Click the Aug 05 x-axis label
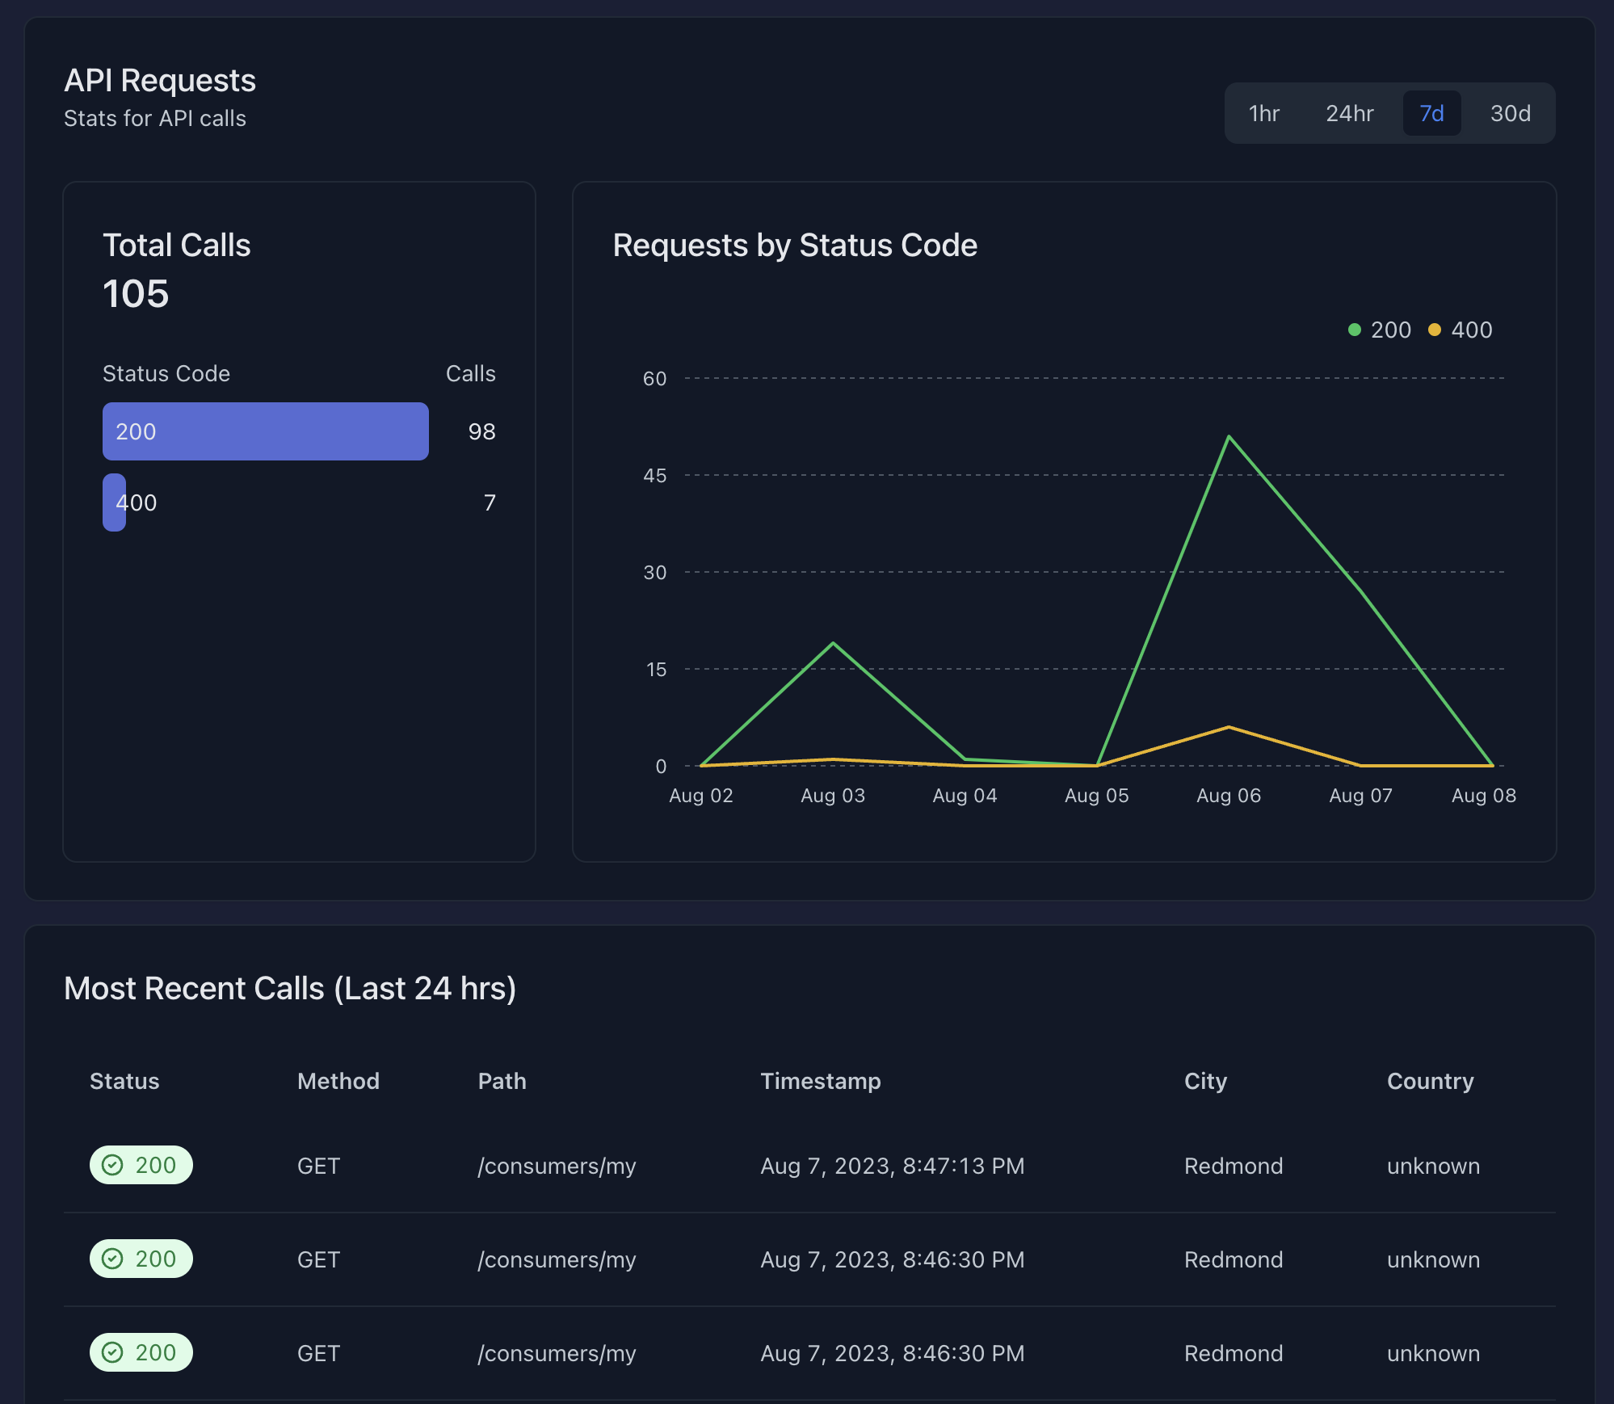The height and width of the screenshot is (1404, 1614). (x=1097, y=796)
